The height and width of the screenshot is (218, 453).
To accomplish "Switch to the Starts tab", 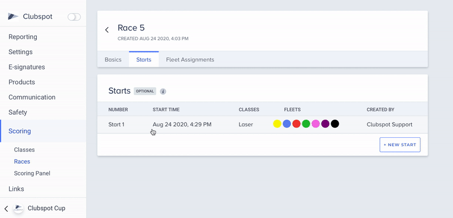I will tap(144, 60).
